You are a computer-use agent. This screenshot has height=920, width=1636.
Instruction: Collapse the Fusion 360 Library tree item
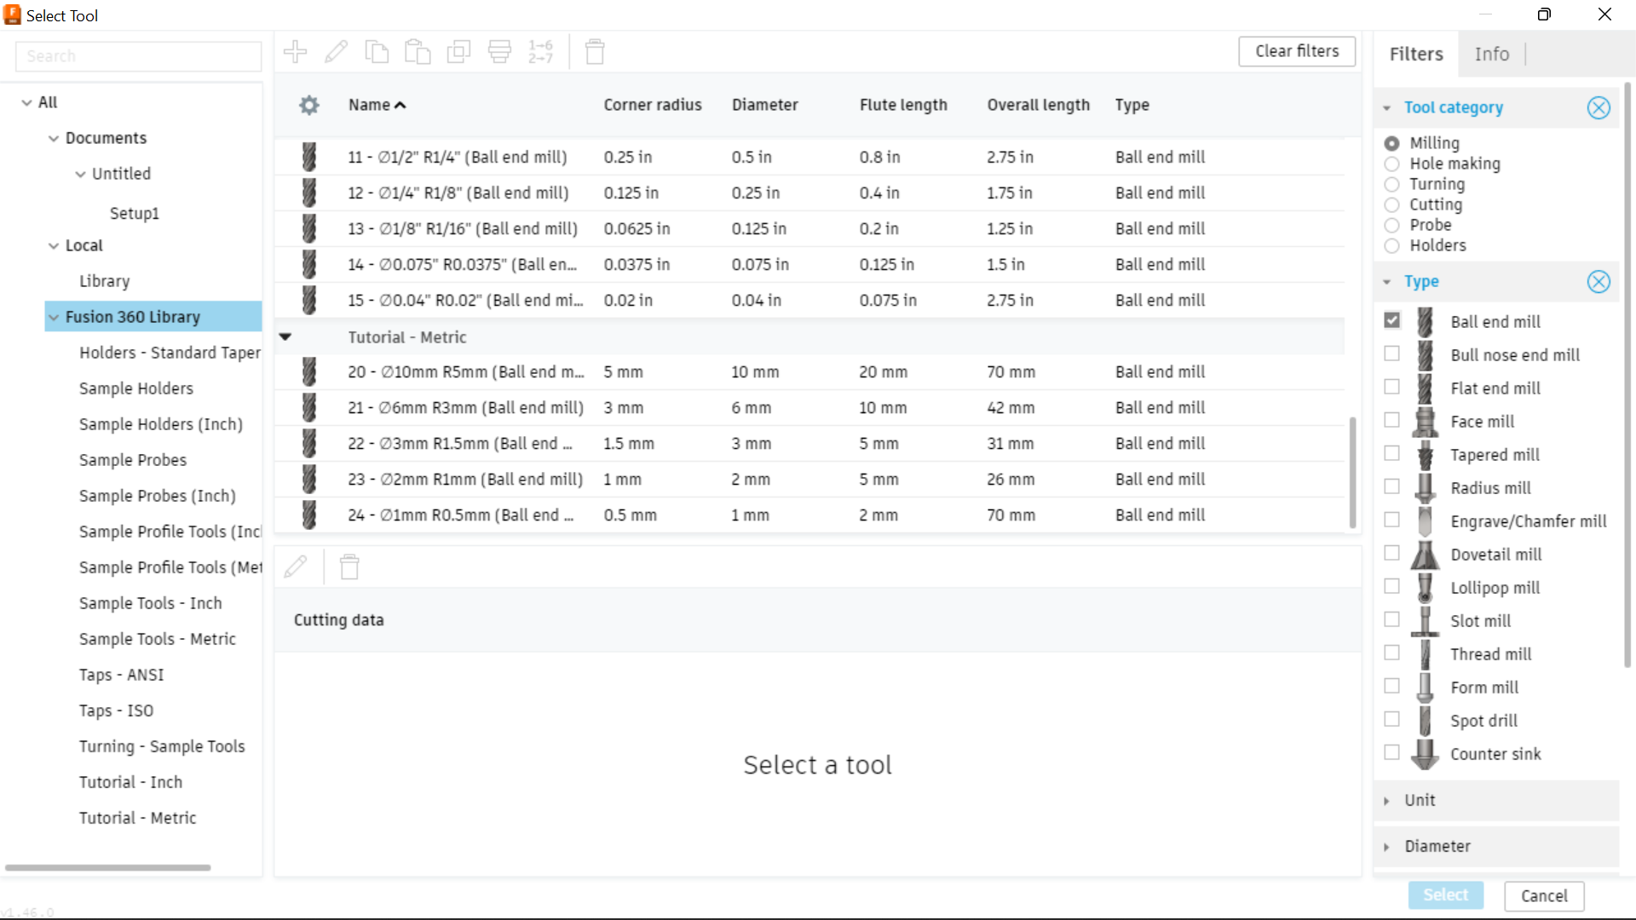(x=54, y=316)
